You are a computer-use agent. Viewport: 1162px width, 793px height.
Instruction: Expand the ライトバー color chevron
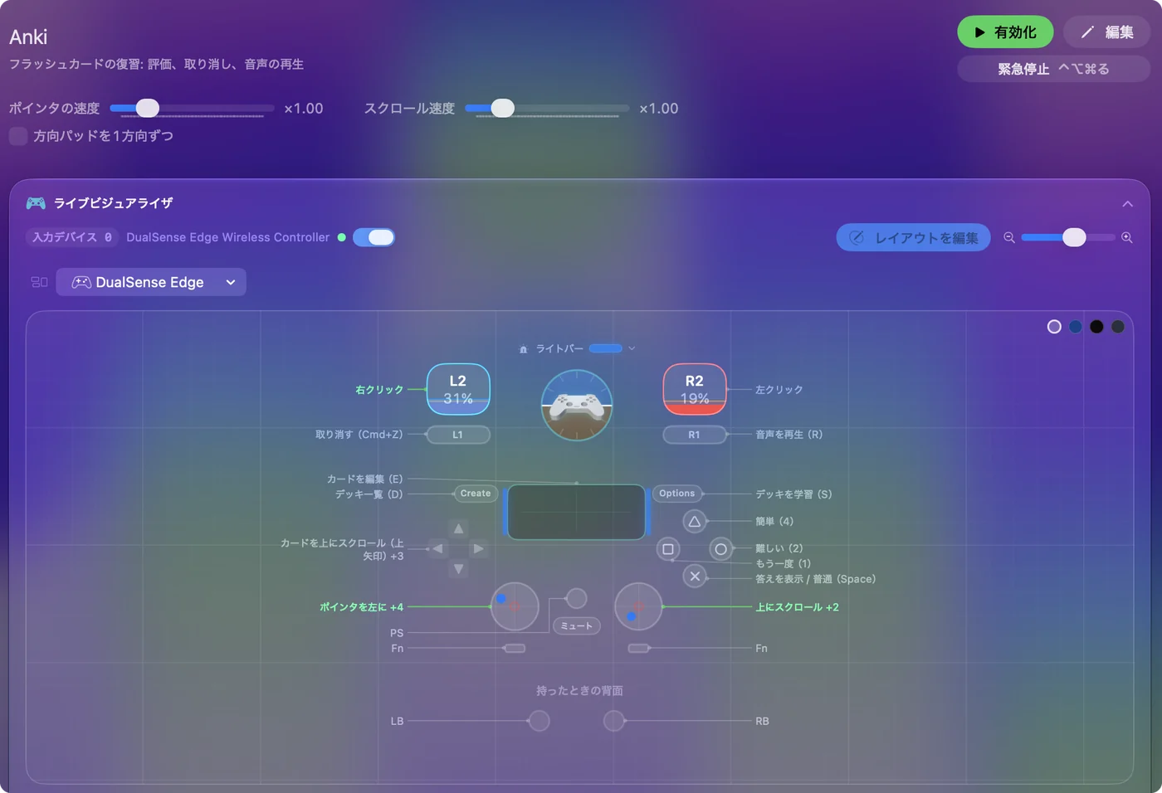tap(632, 348)
